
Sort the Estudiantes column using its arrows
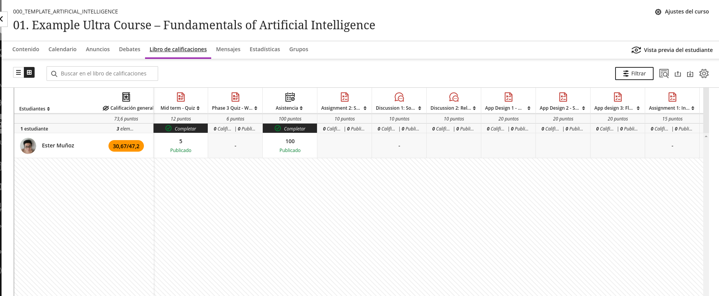[48, 109]
